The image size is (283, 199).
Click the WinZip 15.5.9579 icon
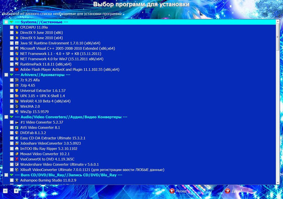click(x=17, y=111)
